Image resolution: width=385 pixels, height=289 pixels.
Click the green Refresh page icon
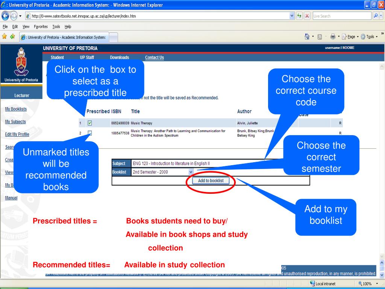(x=299, y=16)
